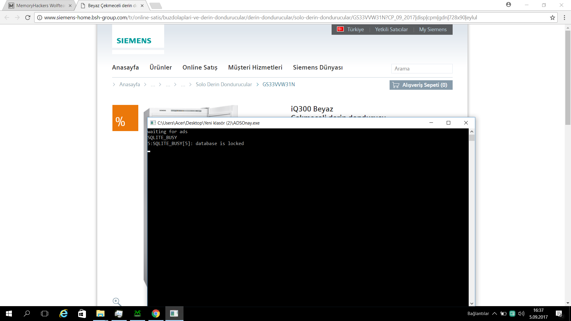Expand the first breadcrumb ellipsis
This screenshot has width=571, height=321.
click(x=153, y=85)
